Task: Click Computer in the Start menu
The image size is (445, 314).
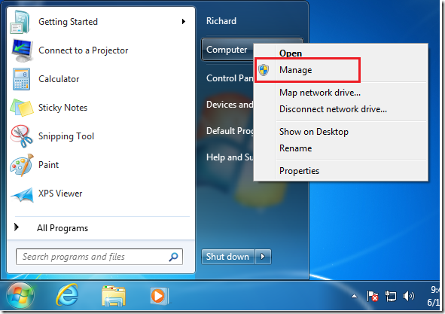Action: pos(227,50)
